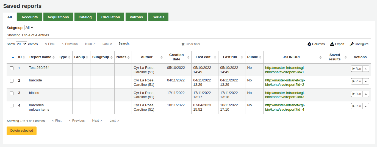This screenshot has height=147, width=377.
Task: Open the entries-per-page dropdown
Action: tap(21, 44)
